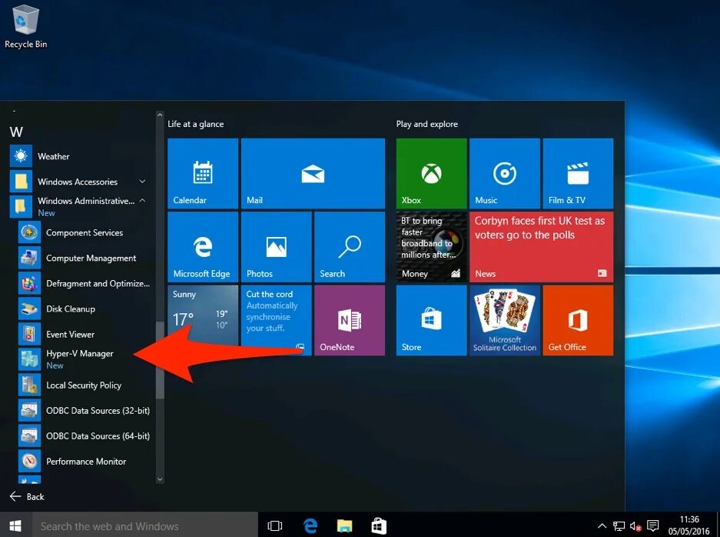Click the app list scrollbar thumb
Screen dimensions: 720x537
160,360
